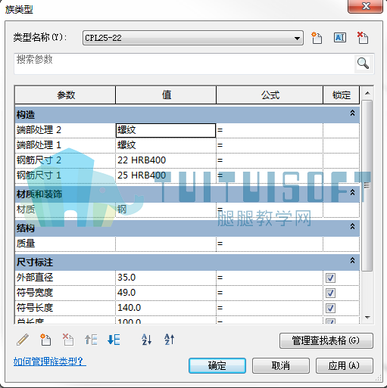Click the 公式 column header
This screenshot has width=387, height=388.
click(x=270, y=95)
